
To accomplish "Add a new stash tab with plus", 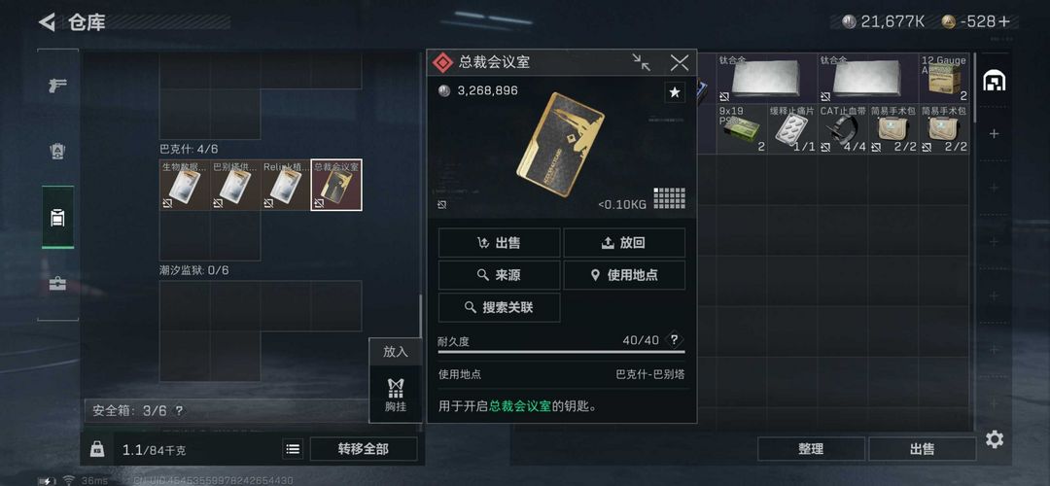I will coord(995,134).
